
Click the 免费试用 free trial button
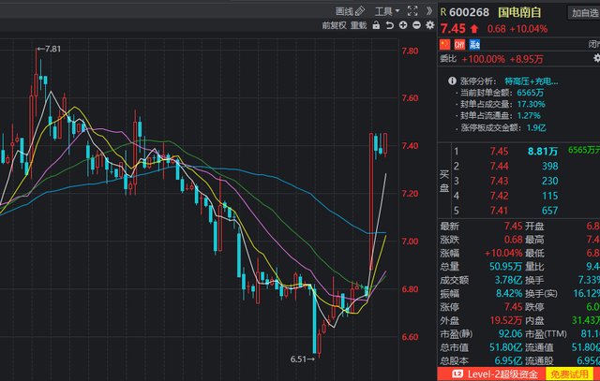(x=572, y=373)
